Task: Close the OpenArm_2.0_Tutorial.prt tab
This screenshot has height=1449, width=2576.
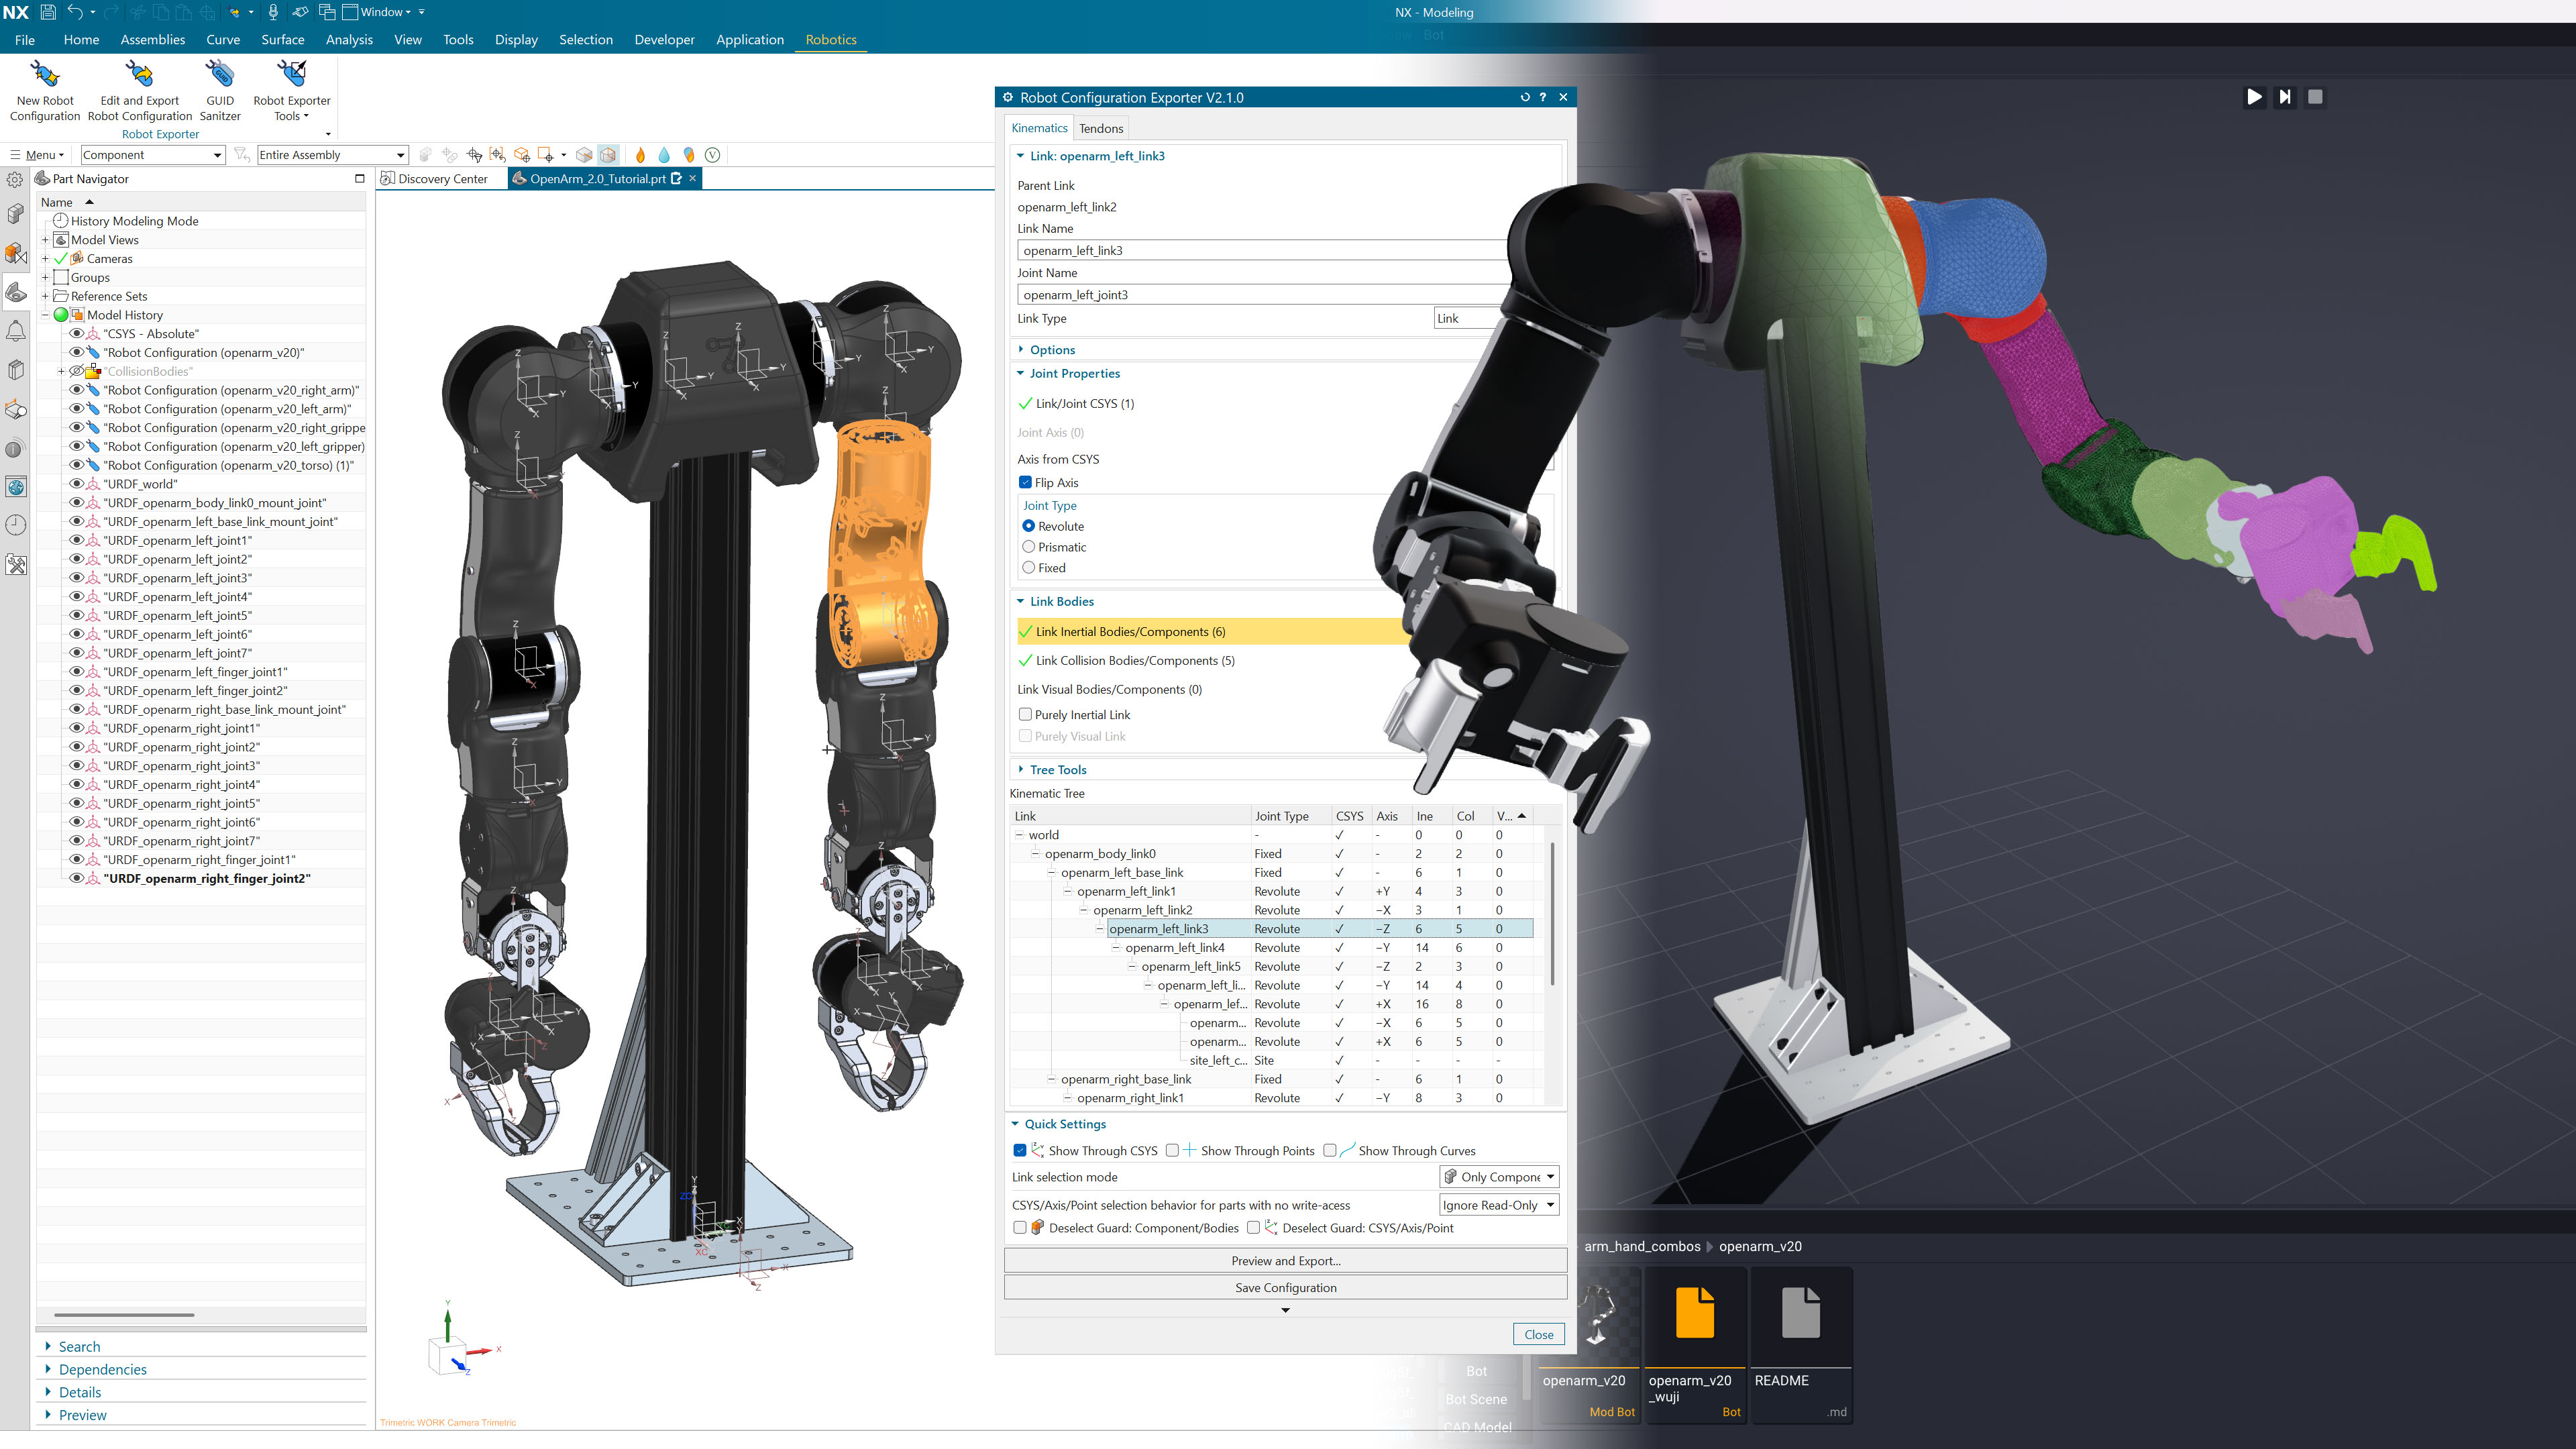Action: pos(692,179)
